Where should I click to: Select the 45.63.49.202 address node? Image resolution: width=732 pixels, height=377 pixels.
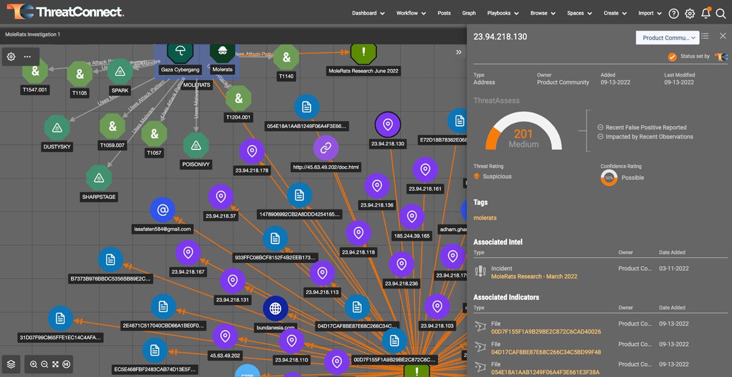(x=225, y=336)
